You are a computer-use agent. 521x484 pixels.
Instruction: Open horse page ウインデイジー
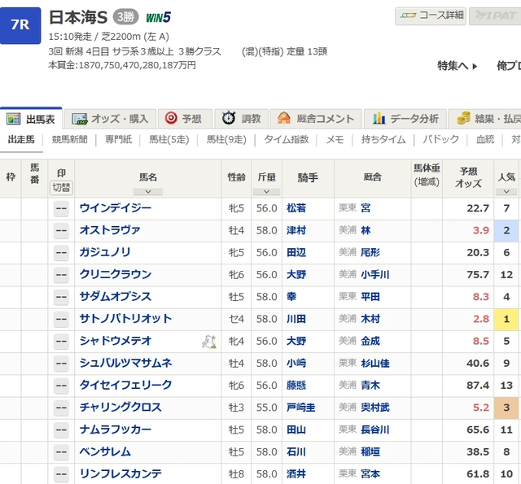[116, 208]
